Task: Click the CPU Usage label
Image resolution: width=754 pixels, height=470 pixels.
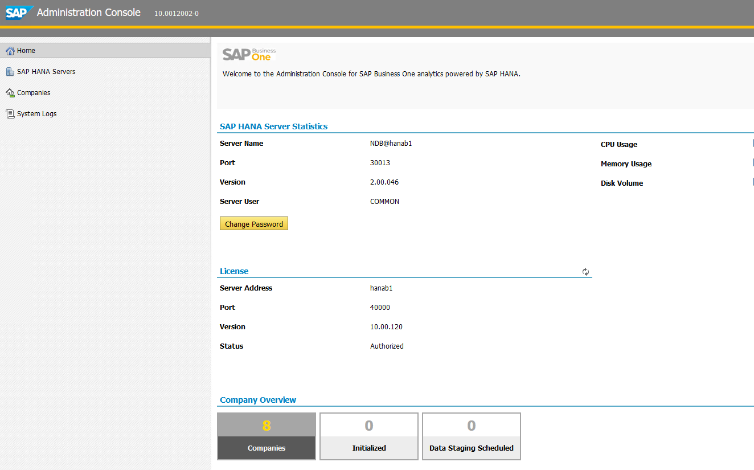Action: [619, 145]
